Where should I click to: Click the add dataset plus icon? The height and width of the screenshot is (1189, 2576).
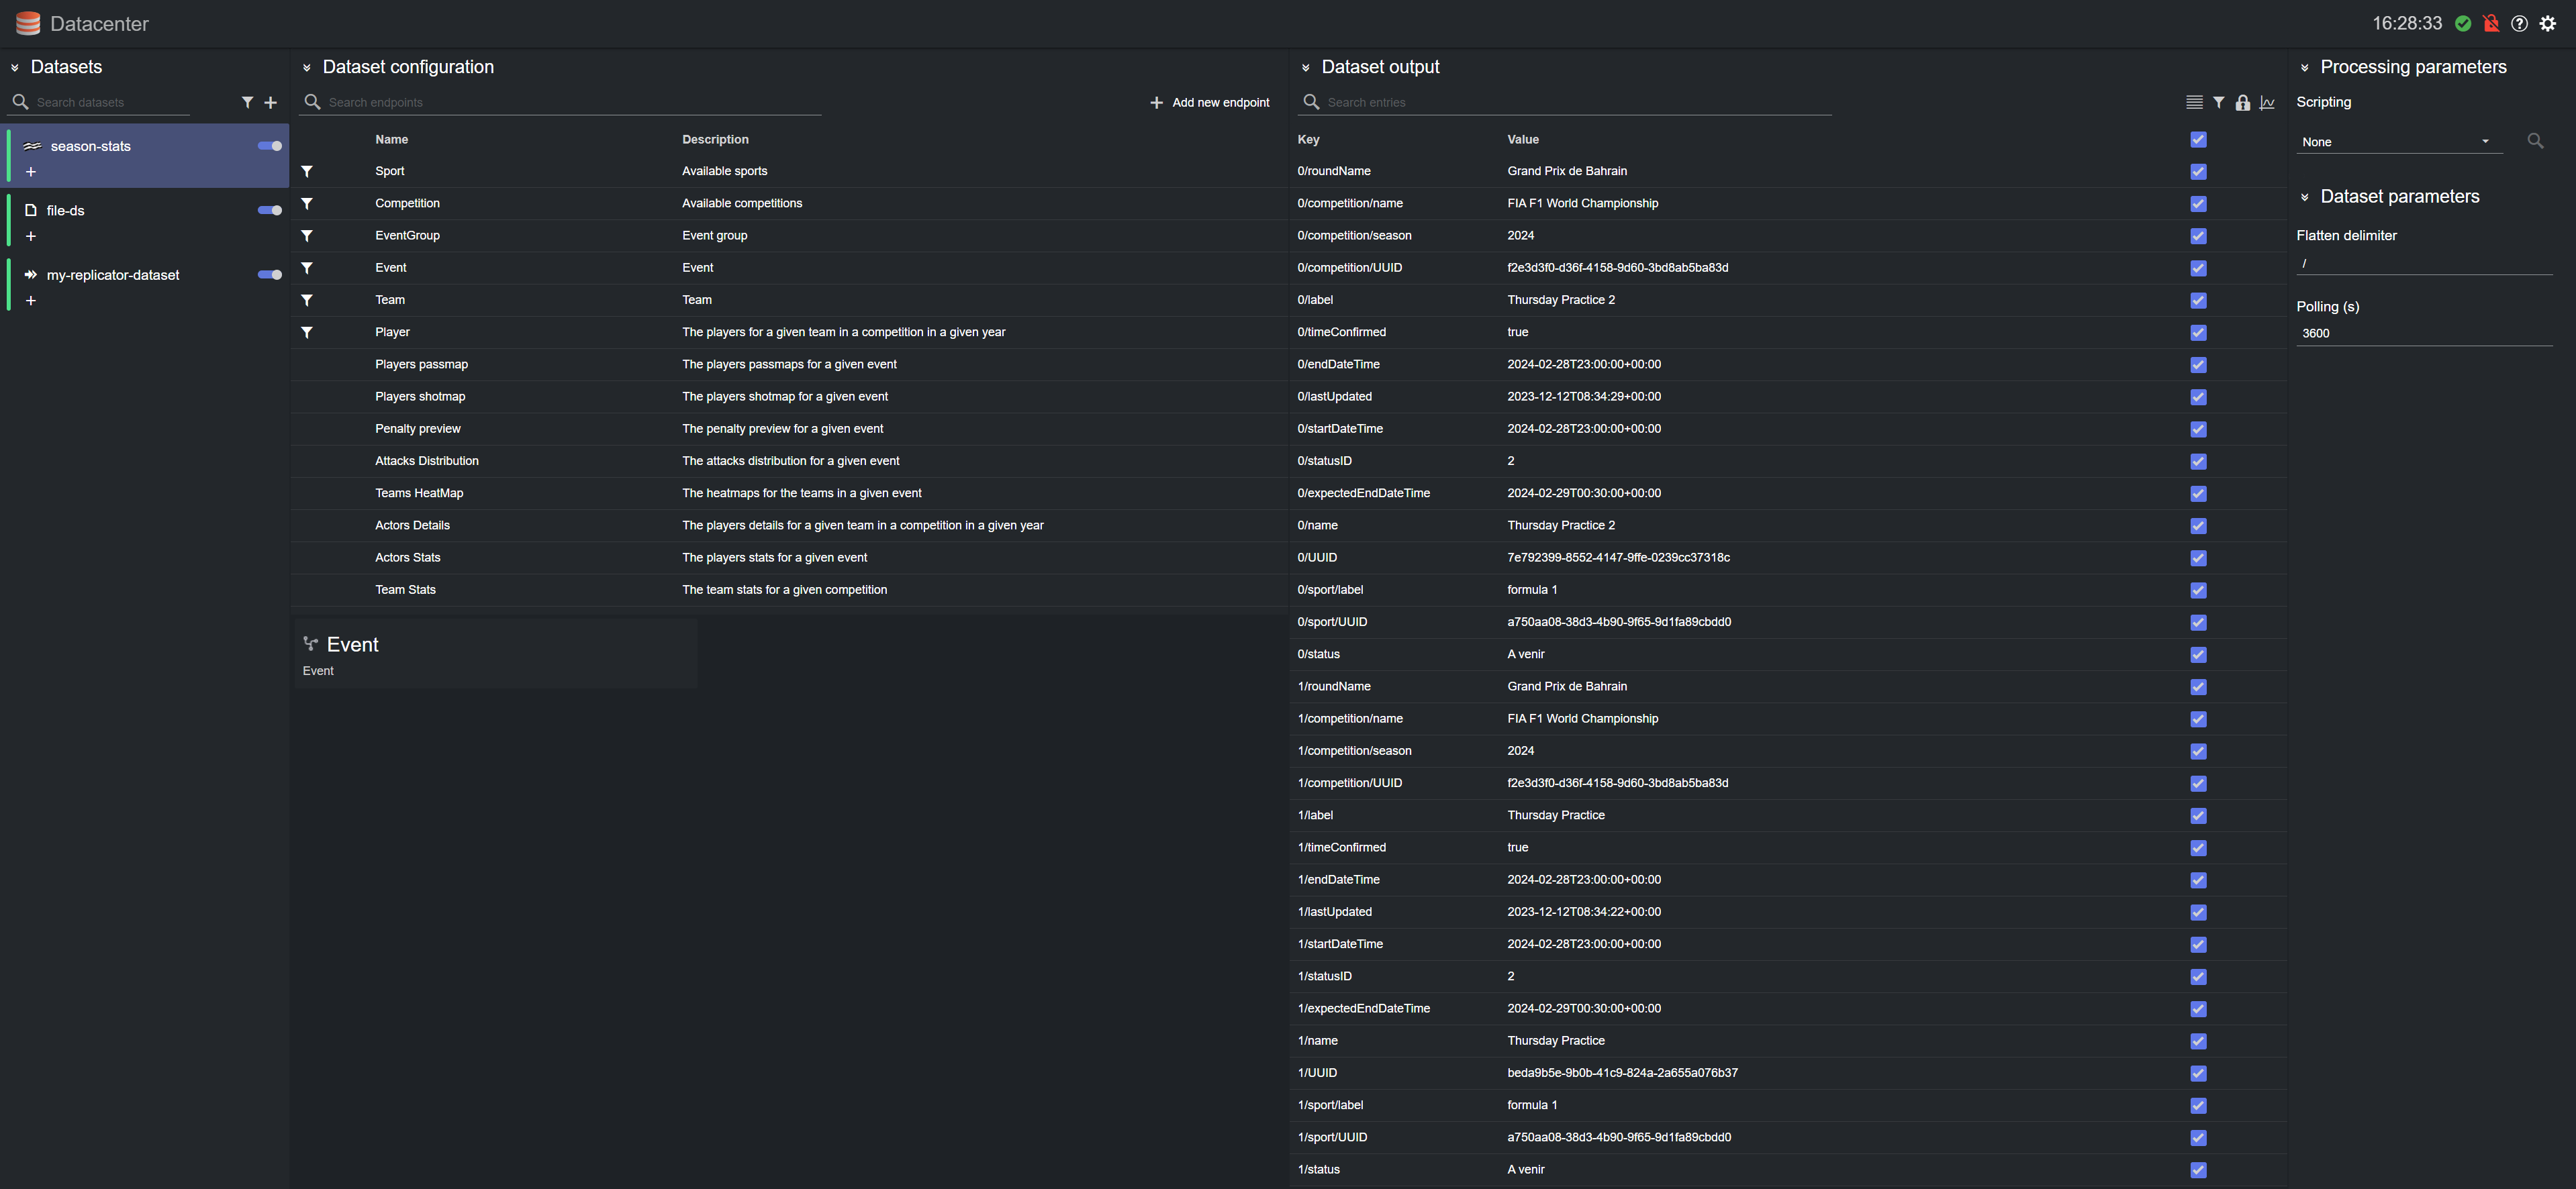270,102
